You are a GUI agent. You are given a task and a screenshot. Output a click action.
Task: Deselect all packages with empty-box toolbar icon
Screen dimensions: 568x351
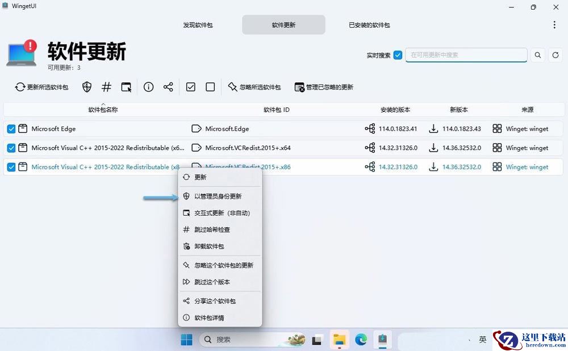pyautogui.click(x=210, y=87)
